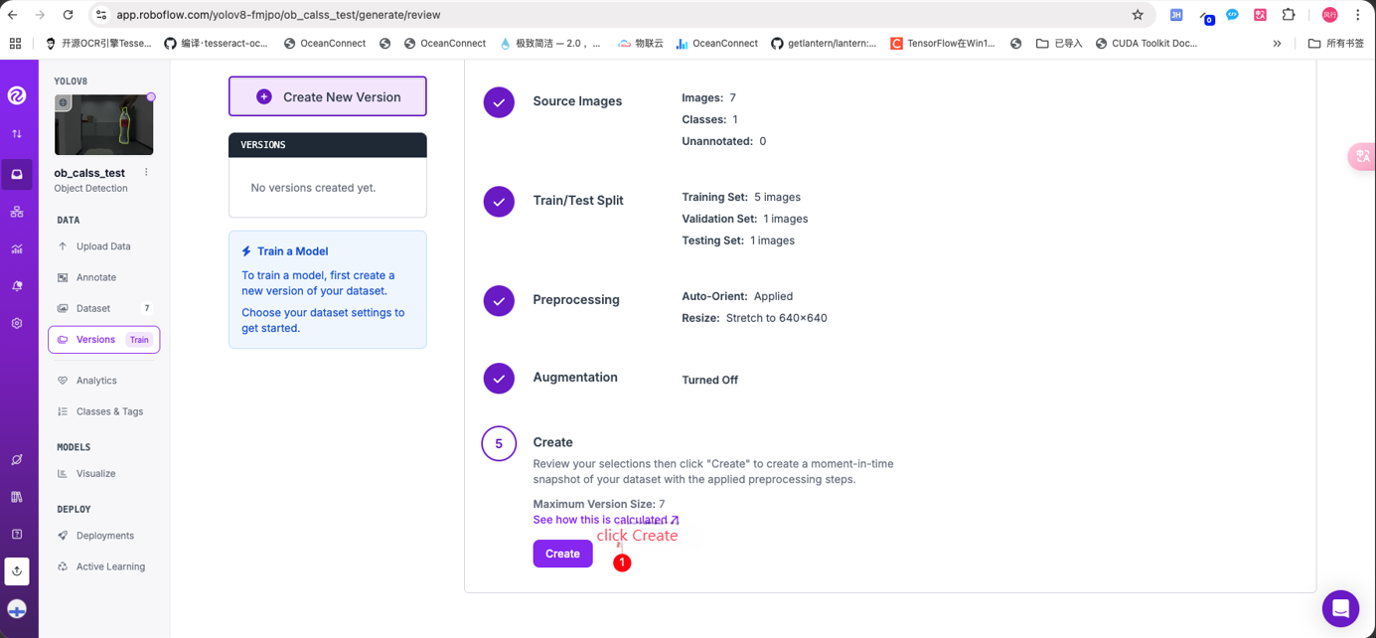Screen dimensions: 1376x638
Task: Reload the page in the browser
Action: 68,15
